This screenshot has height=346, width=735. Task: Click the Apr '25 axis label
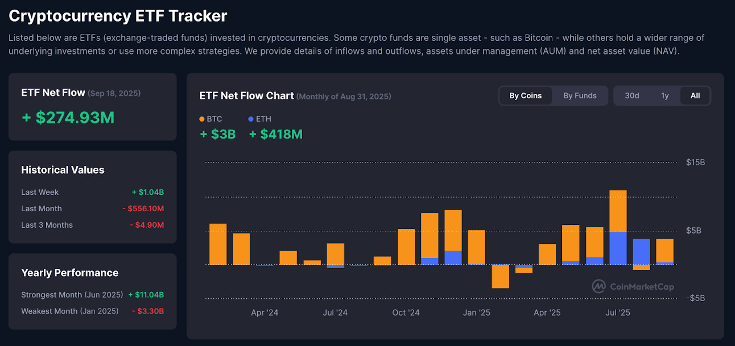[x=547, y=312]
